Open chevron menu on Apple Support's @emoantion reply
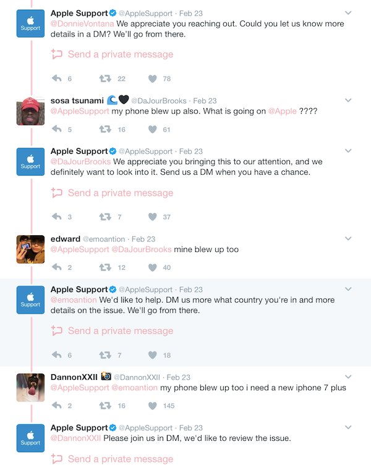Screen dimensions: 371x473 (348, 289)
